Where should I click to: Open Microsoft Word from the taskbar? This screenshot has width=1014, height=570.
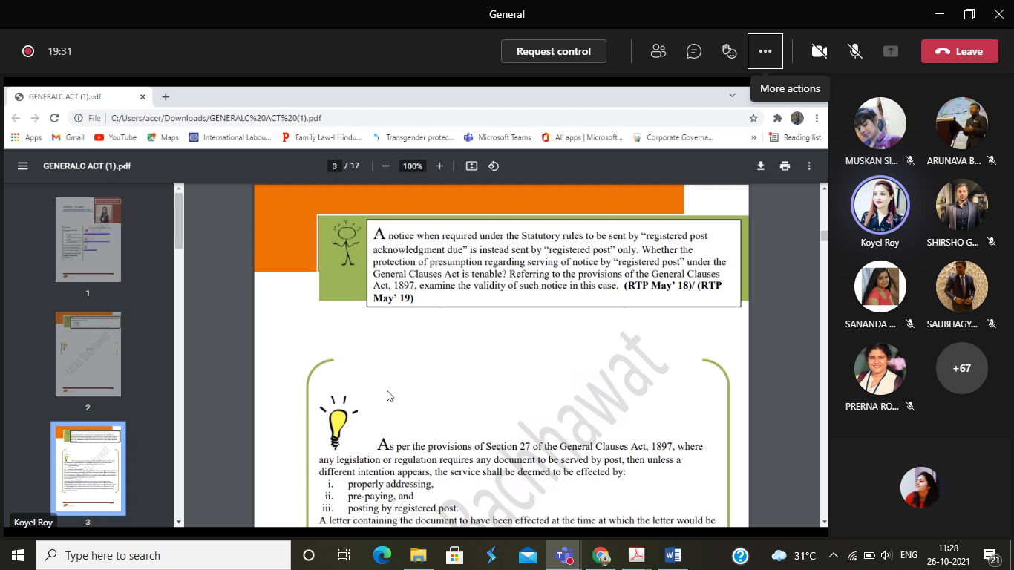(673, 555)
